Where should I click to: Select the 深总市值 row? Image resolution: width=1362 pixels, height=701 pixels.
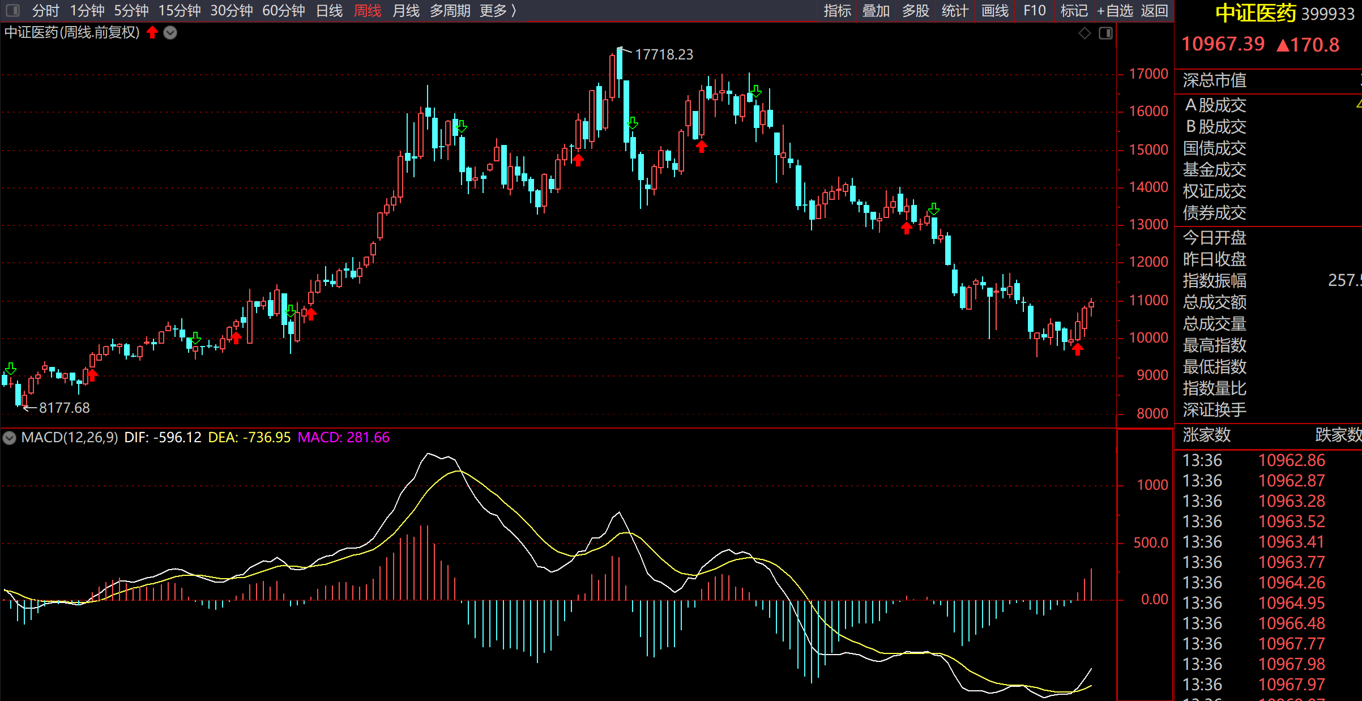pos(1268,80)
